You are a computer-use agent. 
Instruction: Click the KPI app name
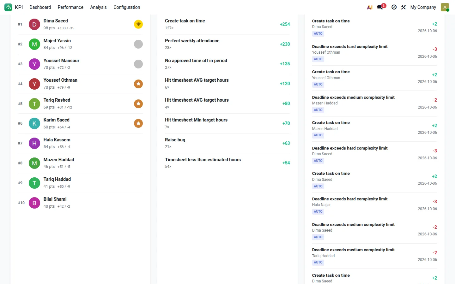click(x=19, y=7)
